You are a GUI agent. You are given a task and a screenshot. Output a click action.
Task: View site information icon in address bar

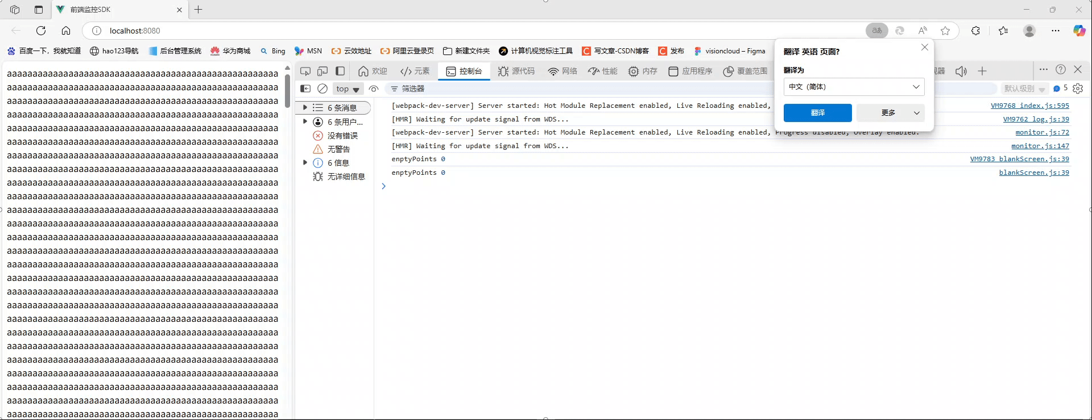[97, 31]
